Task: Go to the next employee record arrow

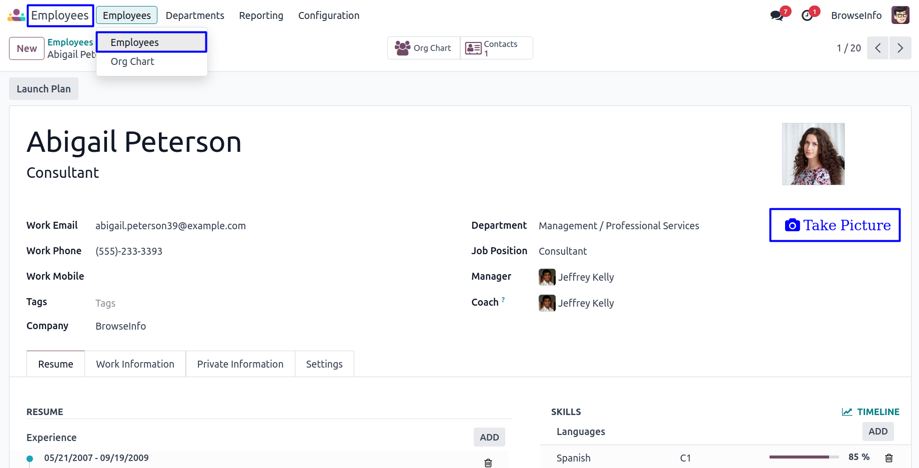Action: point(900,48)
